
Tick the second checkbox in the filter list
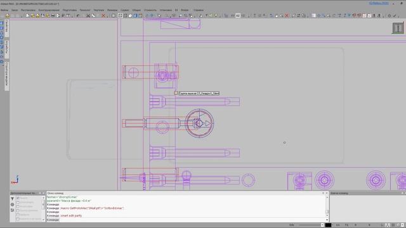pos(18,202)
